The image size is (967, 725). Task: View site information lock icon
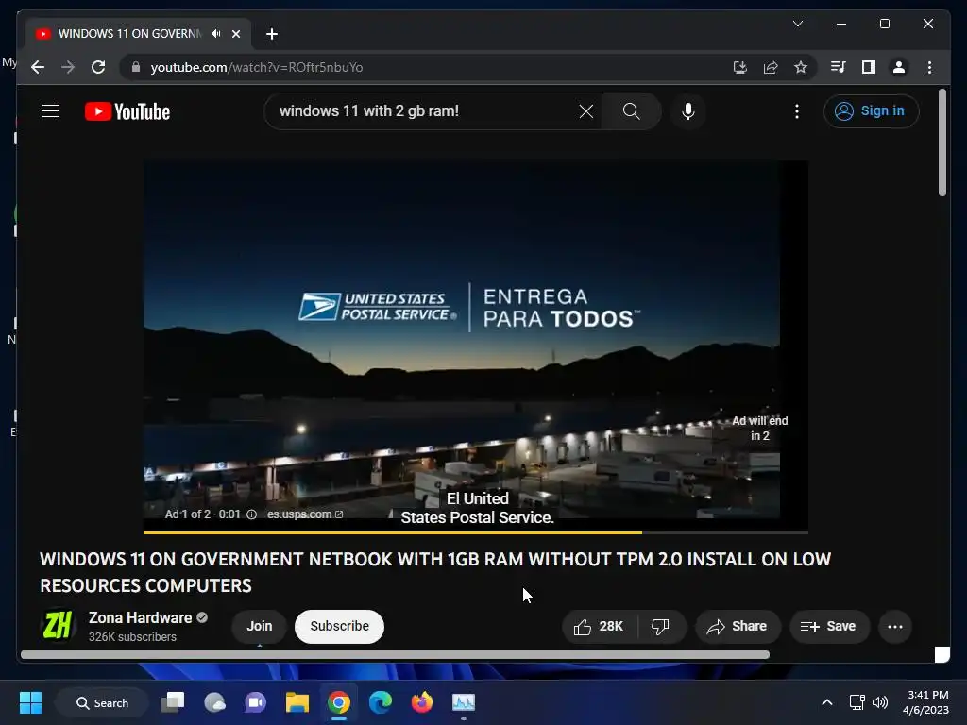[136, 67]
